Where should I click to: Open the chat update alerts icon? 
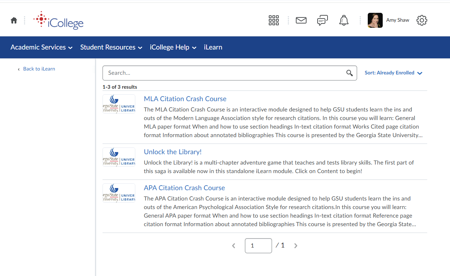coord(322,20)
